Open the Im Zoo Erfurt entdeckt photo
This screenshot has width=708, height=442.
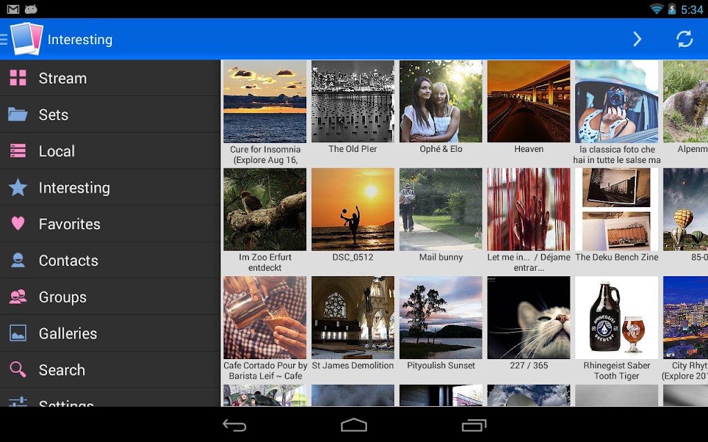(265, 209)
